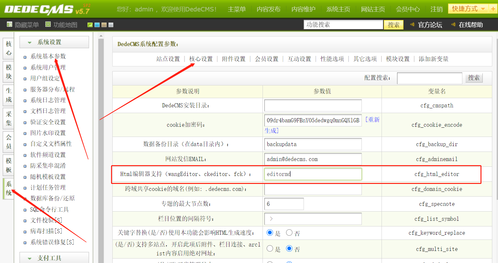Select 否 for 支持多站点 option
Viewport: 498px width, 263px height.
point(289,248)
